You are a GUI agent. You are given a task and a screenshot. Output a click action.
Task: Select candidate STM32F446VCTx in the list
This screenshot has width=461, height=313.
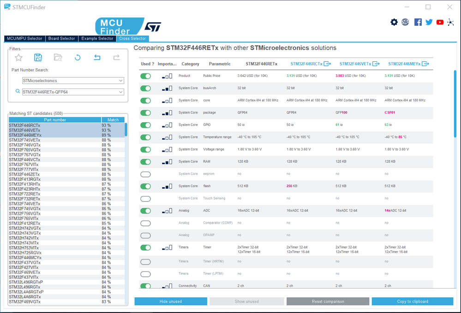(67, 160)
